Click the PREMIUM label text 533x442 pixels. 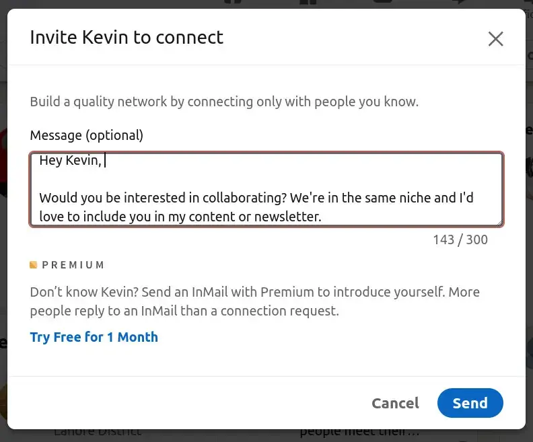(x=73, y=265)
